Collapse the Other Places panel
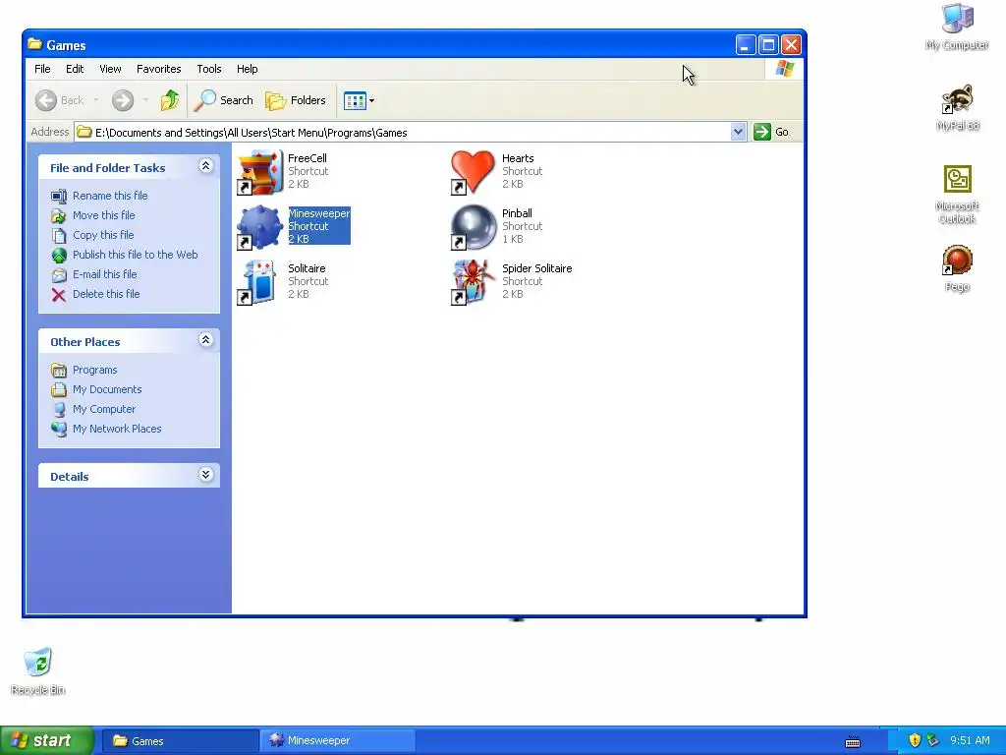1006x755 pixels. pos(205,340)
